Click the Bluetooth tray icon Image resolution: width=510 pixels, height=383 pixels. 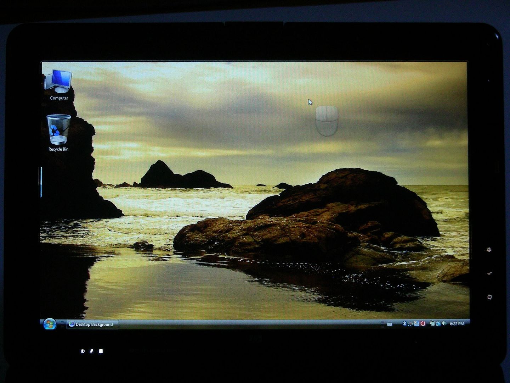tap(404, 323)
